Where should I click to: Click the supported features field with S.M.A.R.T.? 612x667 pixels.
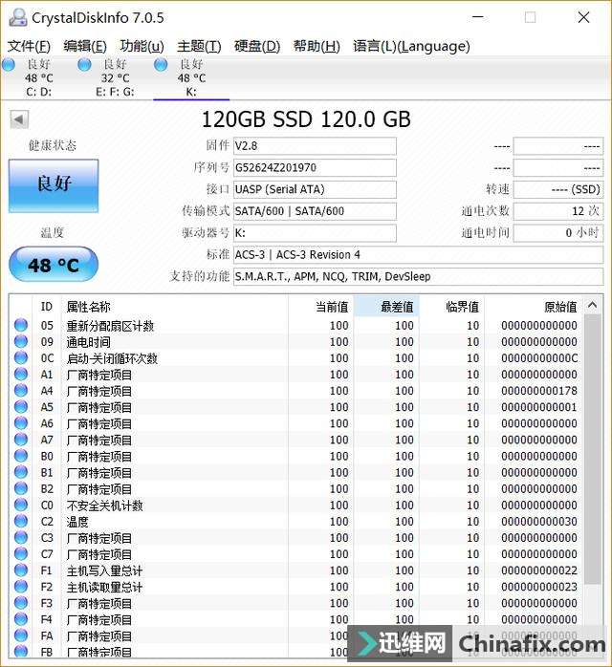(418, 276)
